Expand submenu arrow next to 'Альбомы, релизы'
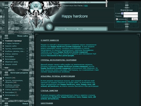This screenshot has height=106, width=141. click(x=27, y=51)
